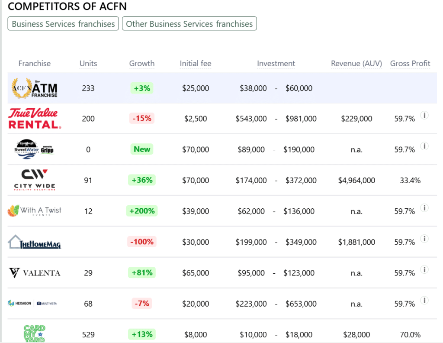Open Other Business Services franchises category

189,24
